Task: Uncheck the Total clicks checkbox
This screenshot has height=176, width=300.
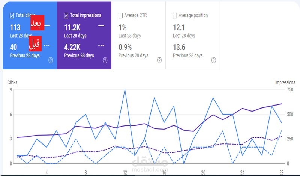Action: pyautogui.click(x=12, y=15)
